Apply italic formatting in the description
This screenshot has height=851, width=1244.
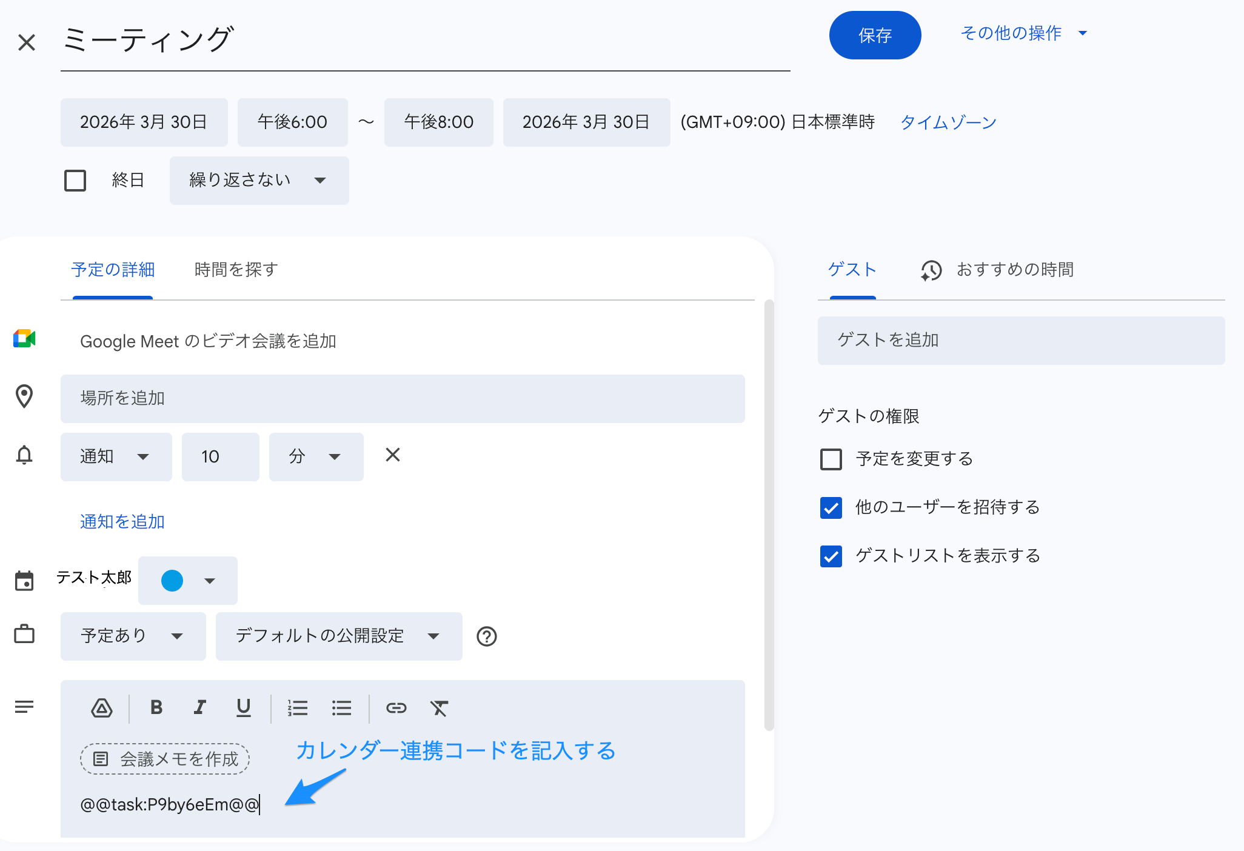click(x=200, y=707)
